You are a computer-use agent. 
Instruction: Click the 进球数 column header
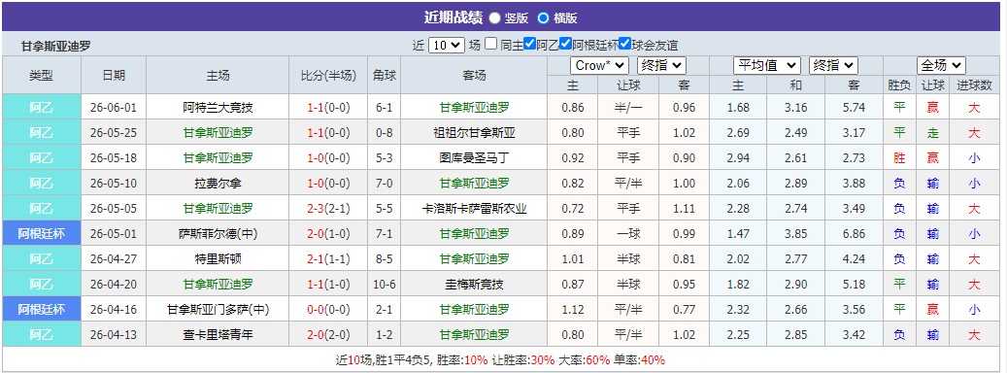974,85
